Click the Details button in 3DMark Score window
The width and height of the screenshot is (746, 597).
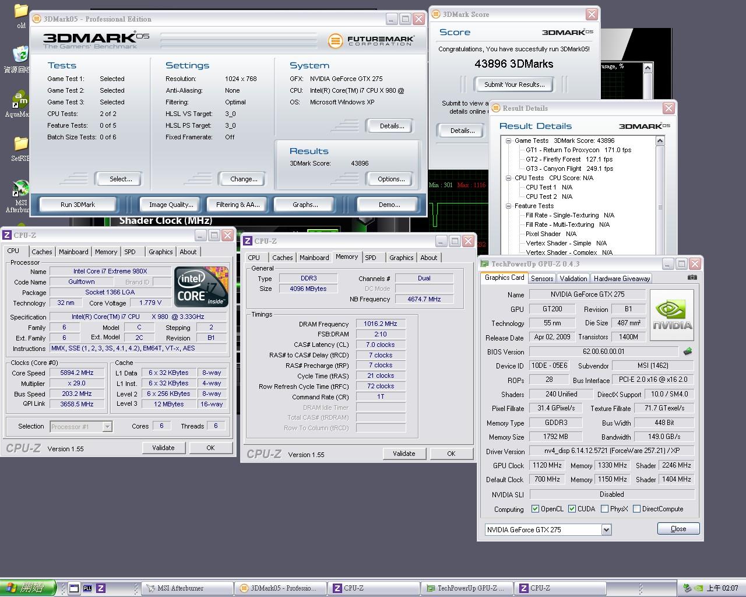[x=462, y=131]
